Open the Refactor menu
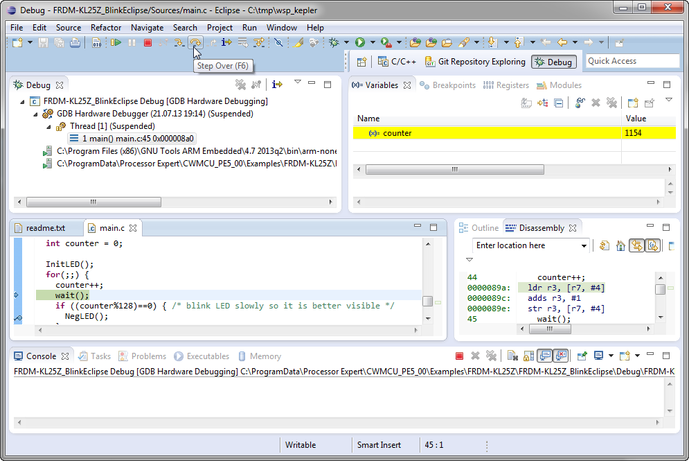689x461 pixels. (x=106, y=28)
